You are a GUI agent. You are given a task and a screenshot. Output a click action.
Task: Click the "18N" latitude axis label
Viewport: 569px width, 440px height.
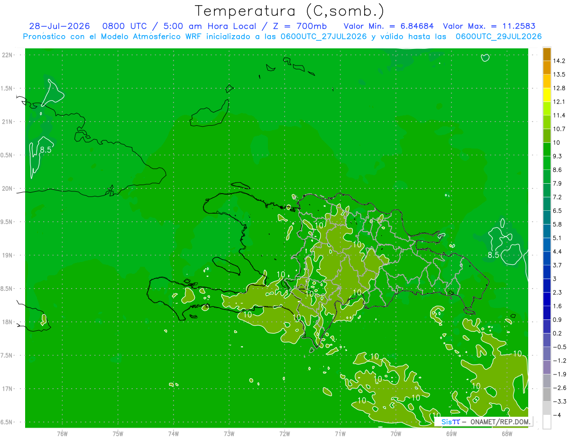click(x=7, y=322)
